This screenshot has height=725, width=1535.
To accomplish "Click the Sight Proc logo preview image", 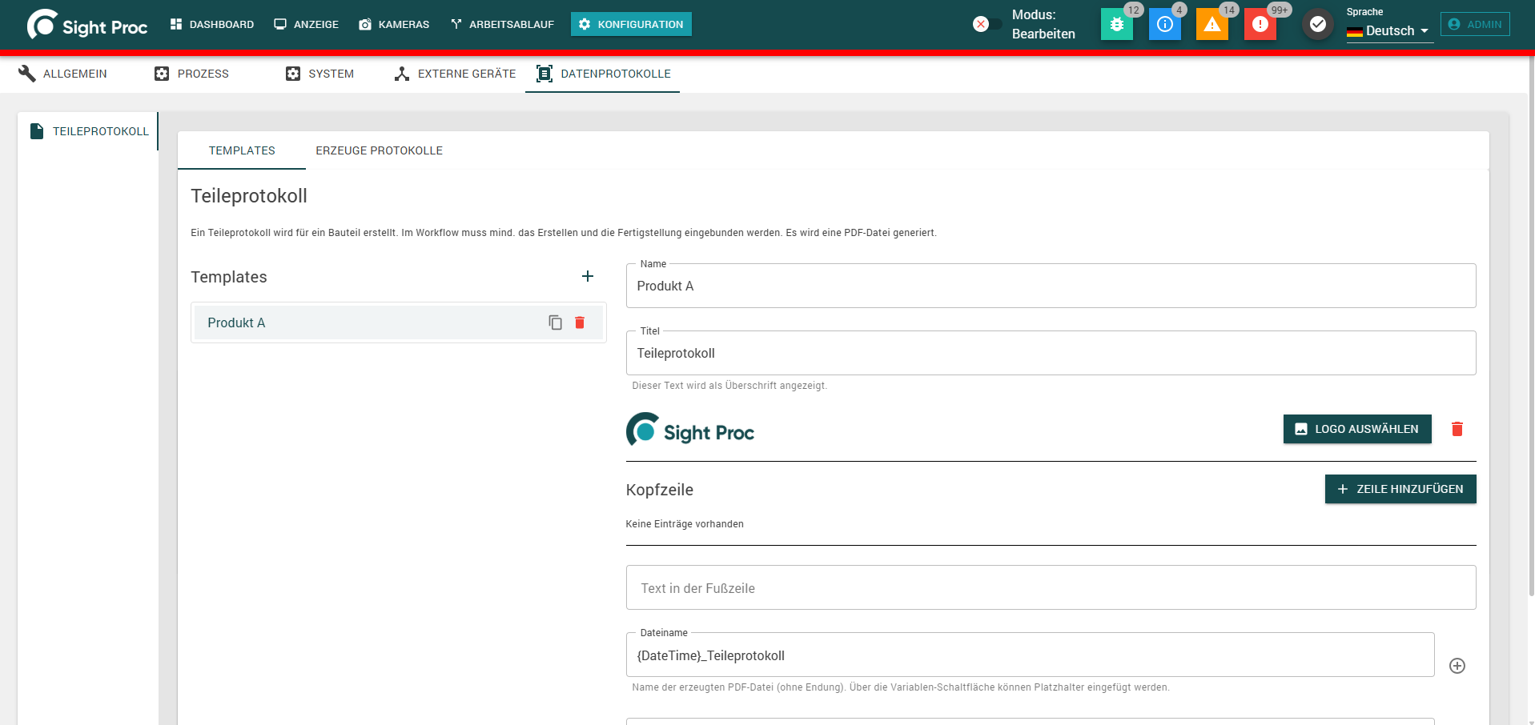I will [x=690, y=430].
